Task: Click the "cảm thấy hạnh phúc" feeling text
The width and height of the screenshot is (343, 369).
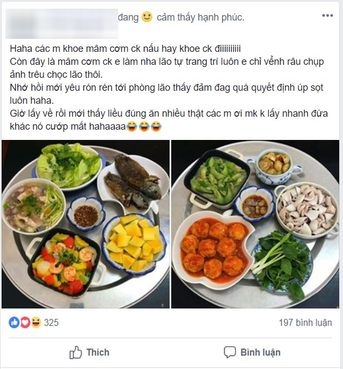Action: [x=200, y=18]
